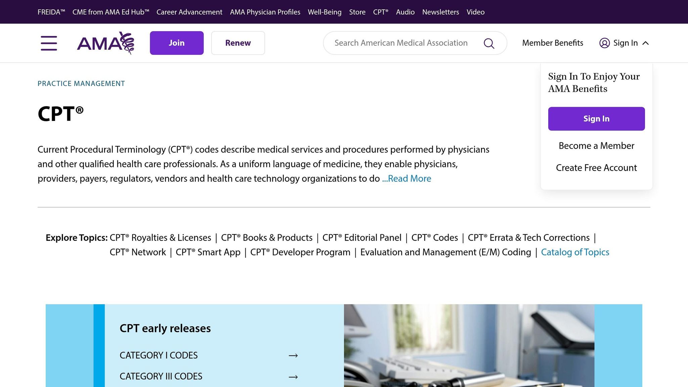
Task: Open the Video section
Action: pyautogui.click(x=475, y=12)
